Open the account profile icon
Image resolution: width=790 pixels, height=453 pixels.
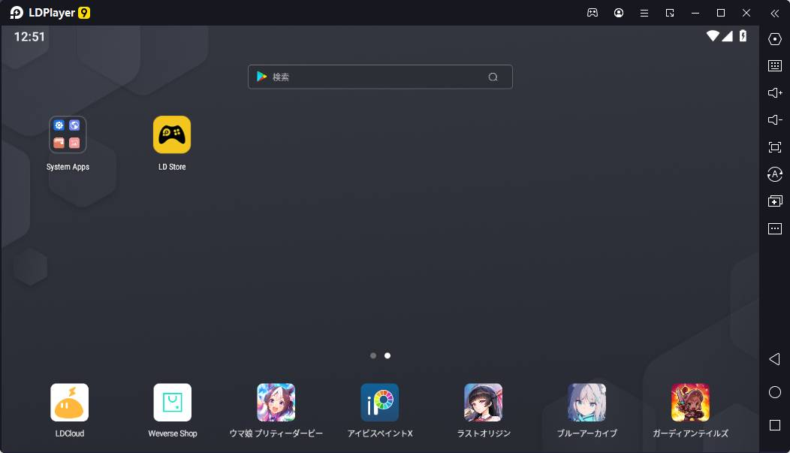pos(618,13)
